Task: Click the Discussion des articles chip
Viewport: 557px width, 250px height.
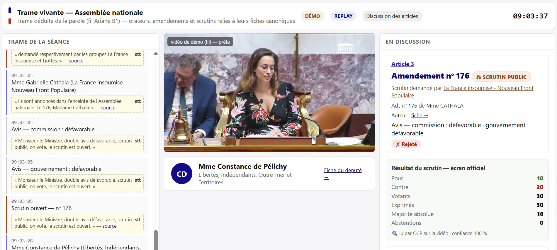Action: tap(392, 16)
